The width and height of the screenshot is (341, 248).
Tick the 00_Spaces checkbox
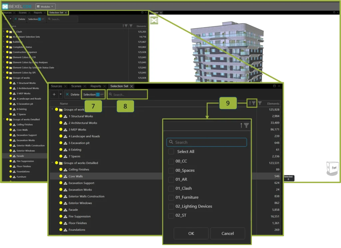[x=171, y=170]
